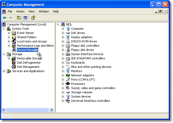Click the Local Users and Groups icon
The height and width of the screenshot is (123, 173).
[x=14, y=41]
